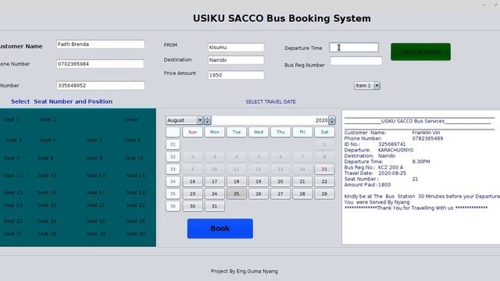The image size is (500, 281).
Task: Pick August 18 on the calendar
Action: pos(236,182)
